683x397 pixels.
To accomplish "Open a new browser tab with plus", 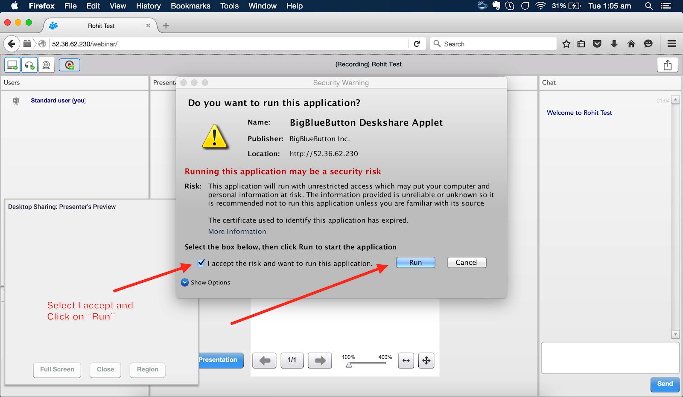I will point(166,26).
